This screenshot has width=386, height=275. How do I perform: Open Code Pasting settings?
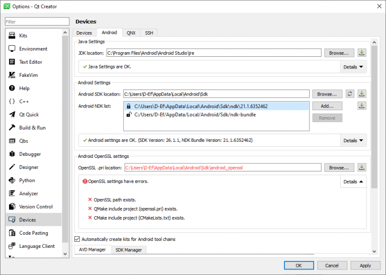(x=34, y=233)
